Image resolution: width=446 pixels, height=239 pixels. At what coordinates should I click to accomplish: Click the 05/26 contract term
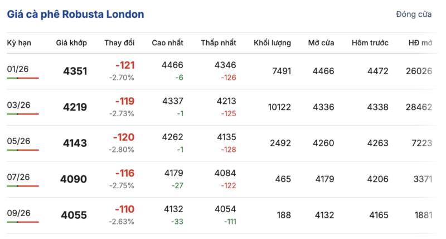tap(18, 141)
